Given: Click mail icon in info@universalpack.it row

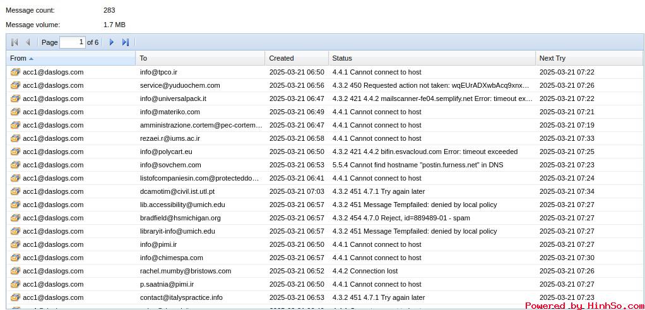Looking at the screenshot, I should click(x=15, y=98).
